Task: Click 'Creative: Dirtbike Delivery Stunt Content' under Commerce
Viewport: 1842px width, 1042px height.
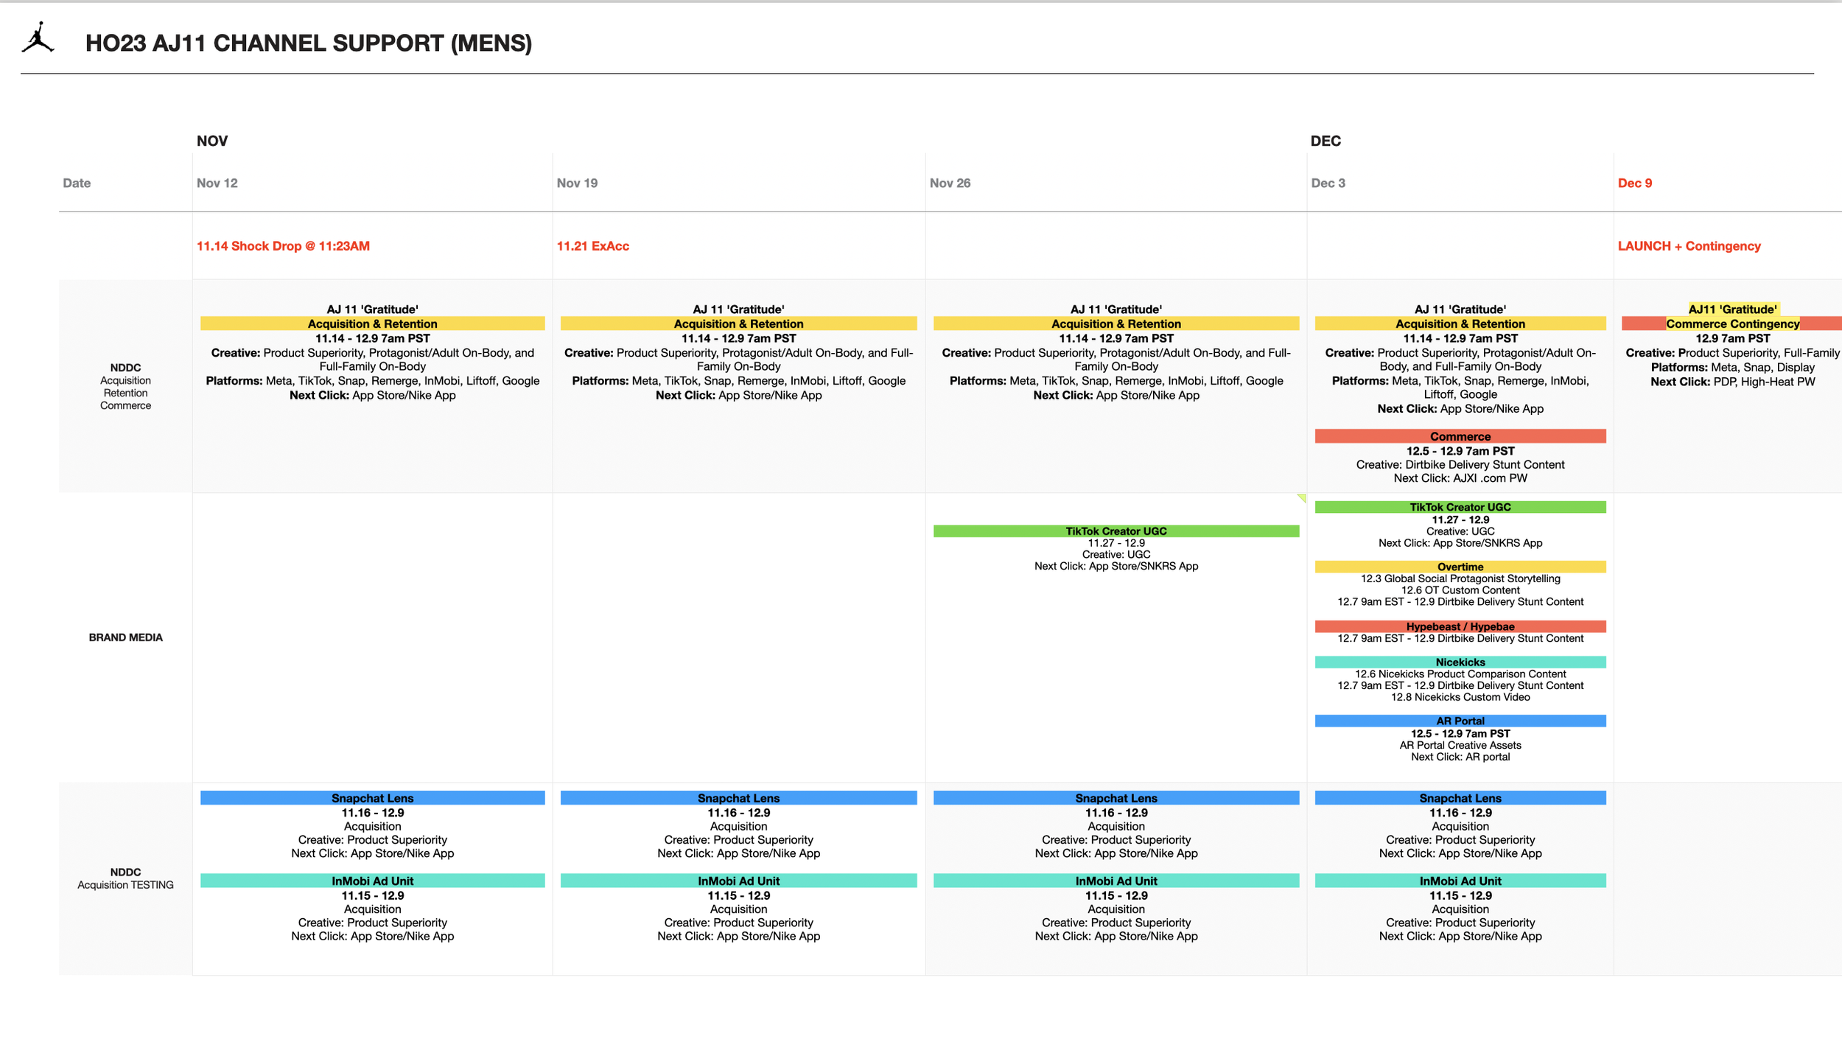Action: [x=1460, y=464]
